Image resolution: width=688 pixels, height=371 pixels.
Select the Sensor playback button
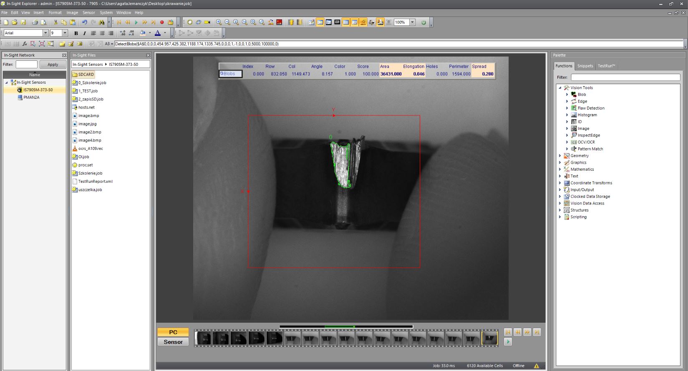click(x=173, y=342)
